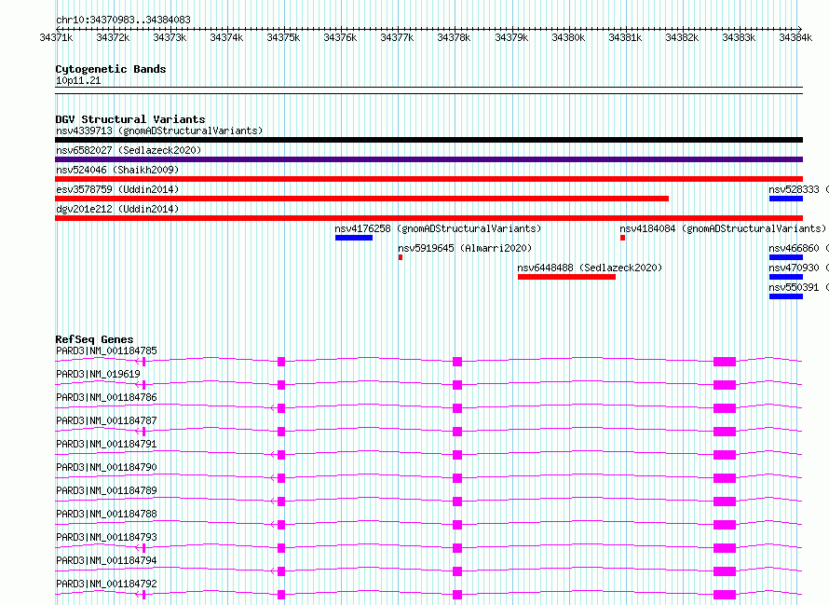Image resolution: width=829 pixels, height=605 pixels.
Task: Click the black bar for nsv4339713
Action: tap(428, 140)
